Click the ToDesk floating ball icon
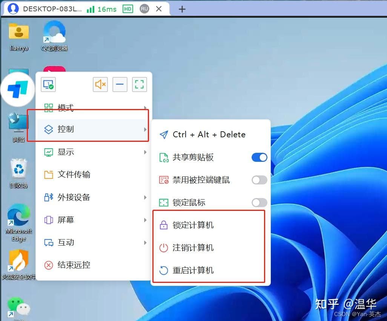 coord(17,89)
